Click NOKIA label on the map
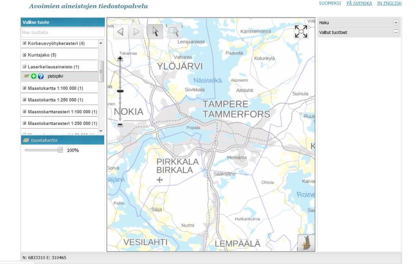The image size is (416, 264). coord(129,112)
